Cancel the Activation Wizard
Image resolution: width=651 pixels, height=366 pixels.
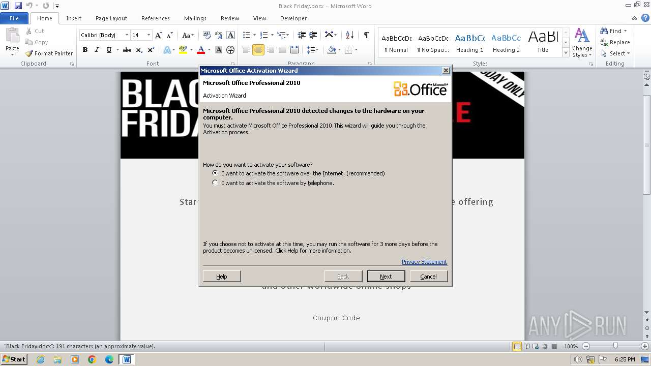click(x=428, y=276)
